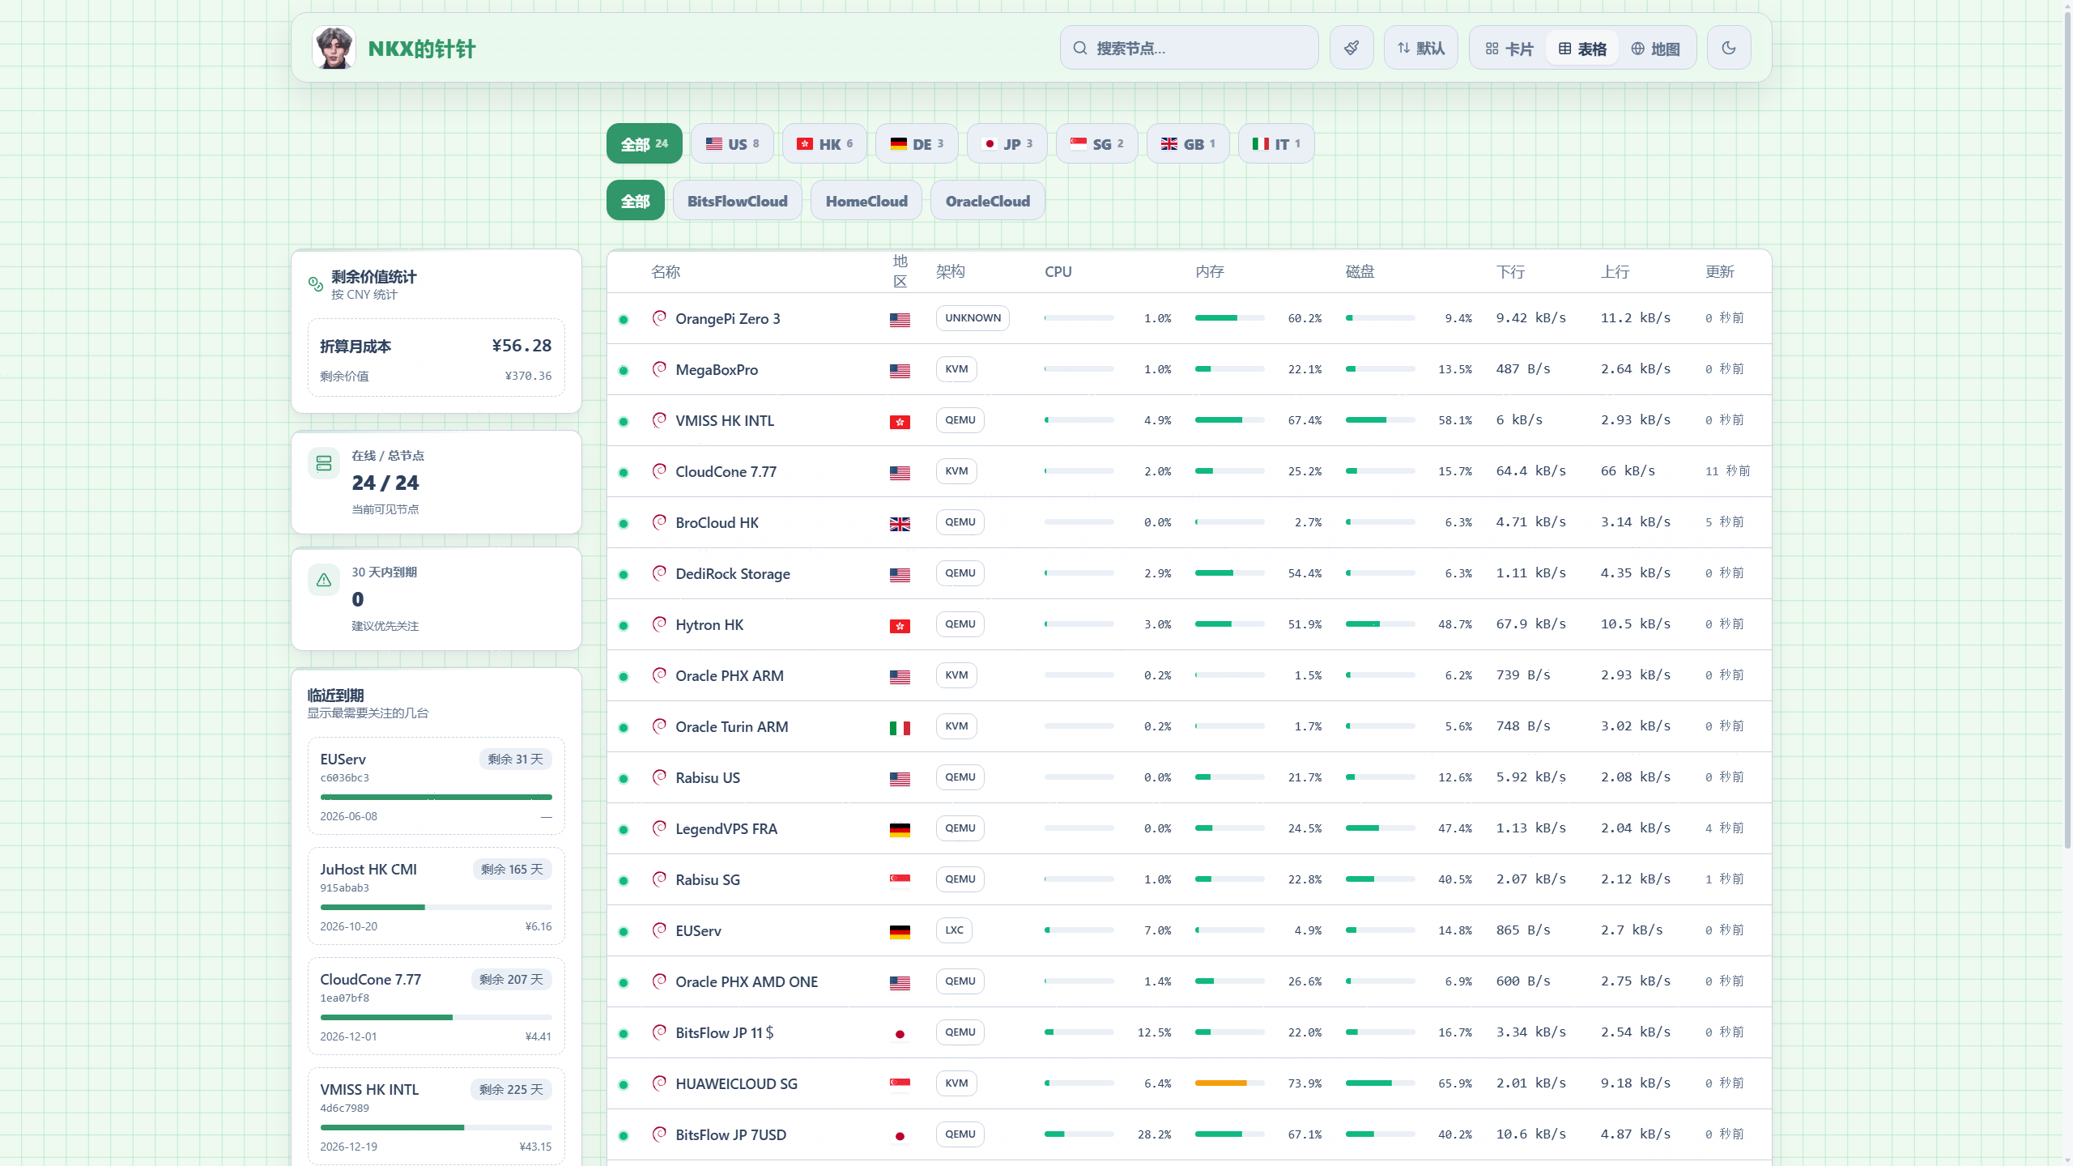
Task: Click the online status dot for Oracle PHX AMD ONE
Action: coord(624,982)
